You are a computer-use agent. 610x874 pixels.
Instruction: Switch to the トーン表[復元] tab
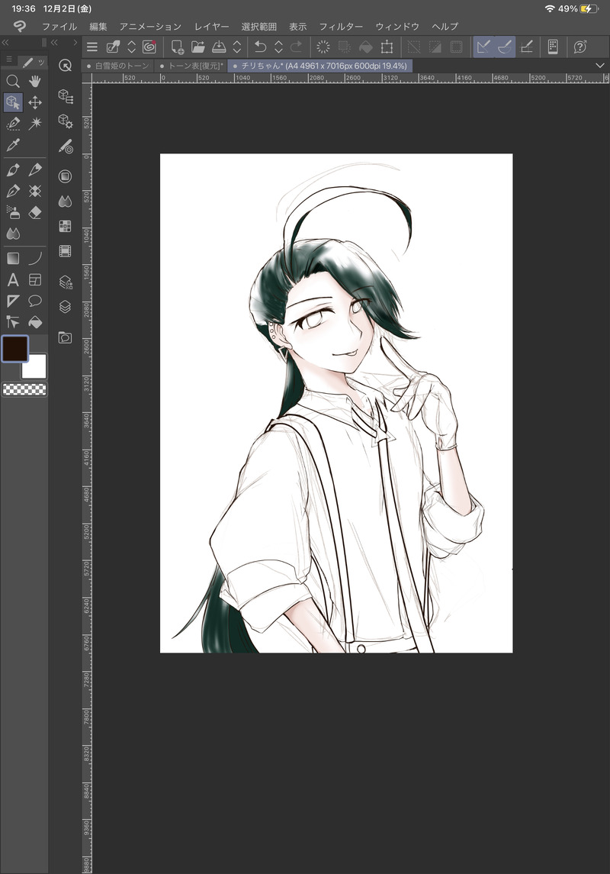(x=191, y=66)
